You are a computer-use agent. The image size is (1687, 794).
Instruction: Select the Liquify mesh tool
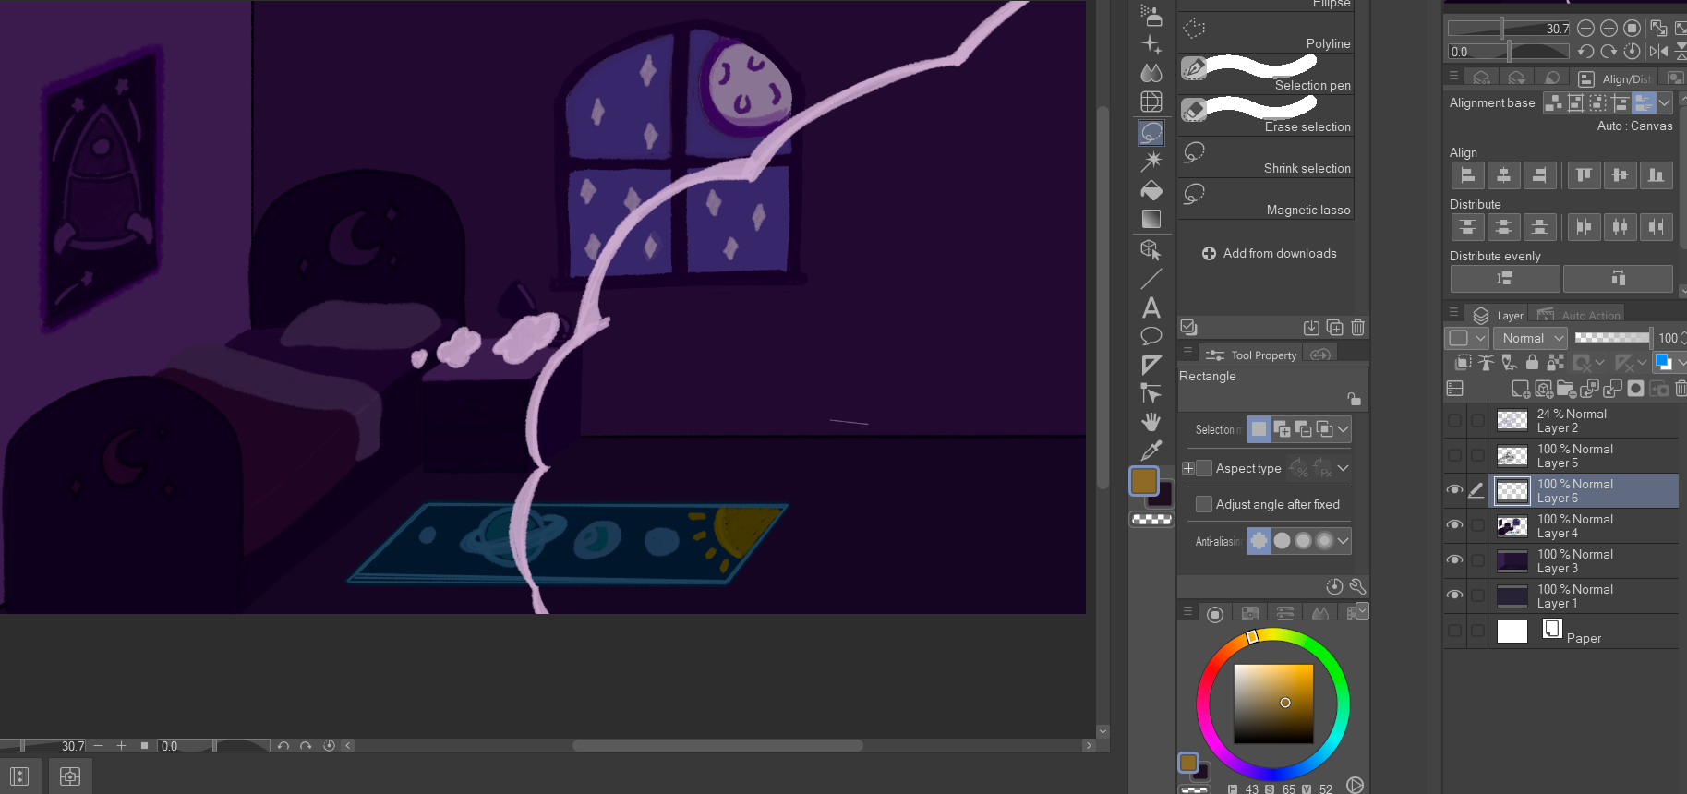point(1151,102)
